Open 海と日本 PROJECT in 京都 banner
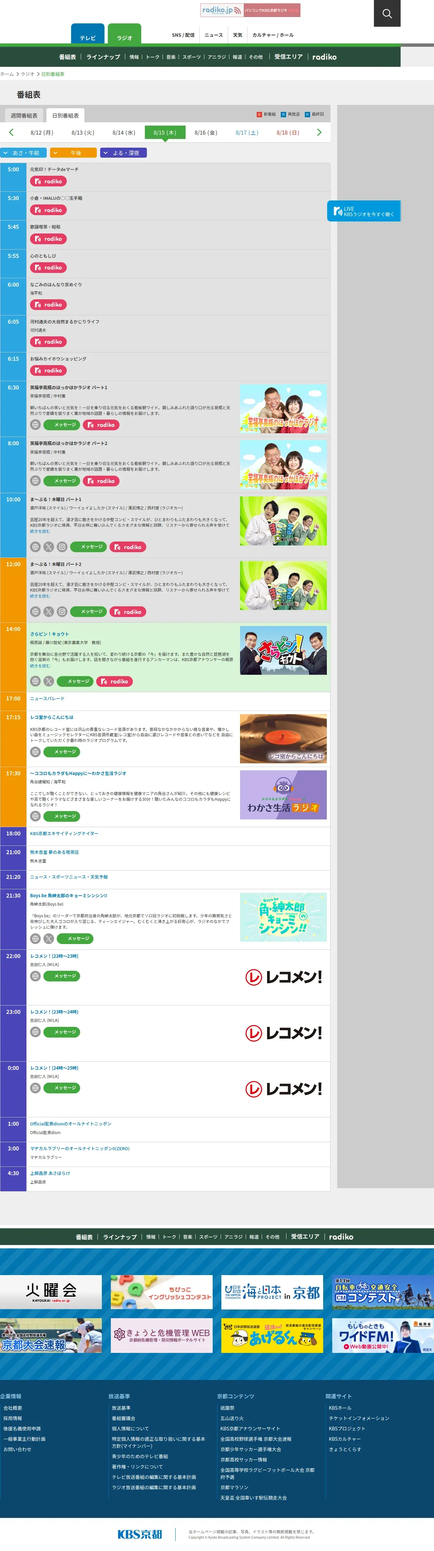This screenshot has height=1551, width=434. point(272,1291)
